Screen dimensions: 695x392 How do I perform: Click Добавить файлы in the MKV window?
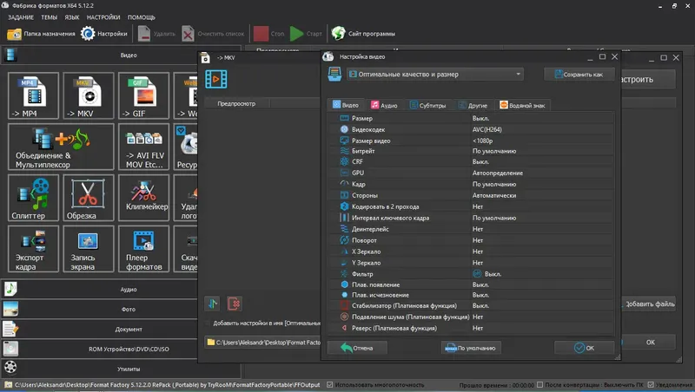[650, 304]
